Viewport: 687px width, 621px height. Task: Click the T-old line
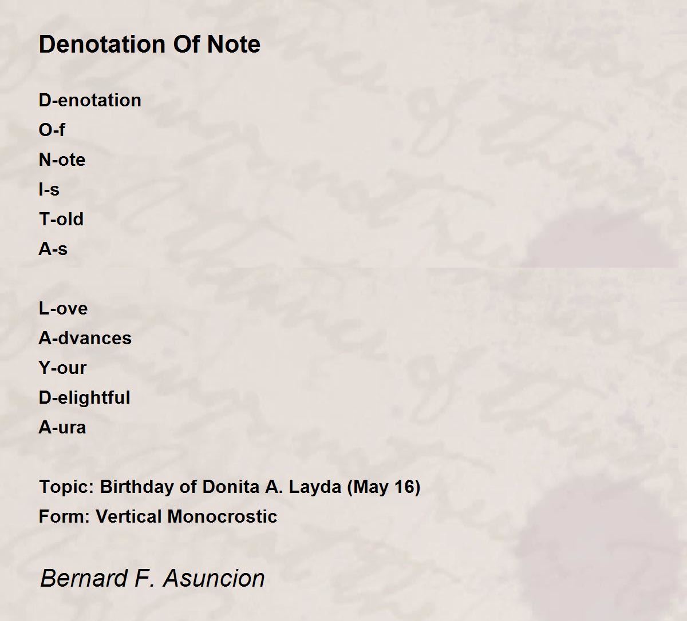(61, 219)
